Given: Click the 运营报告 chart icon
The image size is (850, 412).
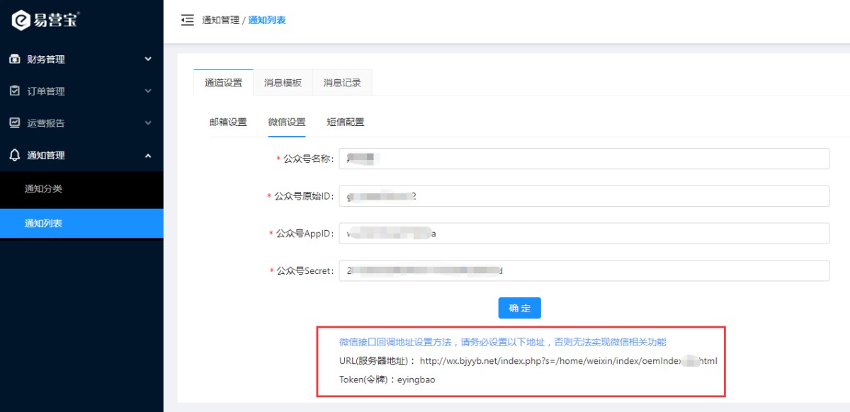Looking at the screenshot, I should click(14, 123).
